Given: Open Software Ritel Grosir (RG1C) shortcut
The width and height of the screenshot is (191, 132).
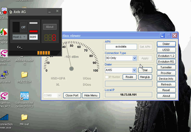Looking at the screenshot, I should pos(24,96).
